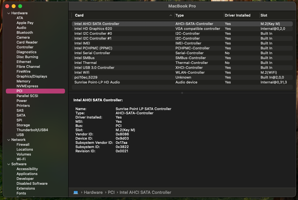The height and width of the screenshot is (200, 298).
Task: Select Intel AHCI SATA Controller table row
Action: pyautogui.click(x=182, y=24)
